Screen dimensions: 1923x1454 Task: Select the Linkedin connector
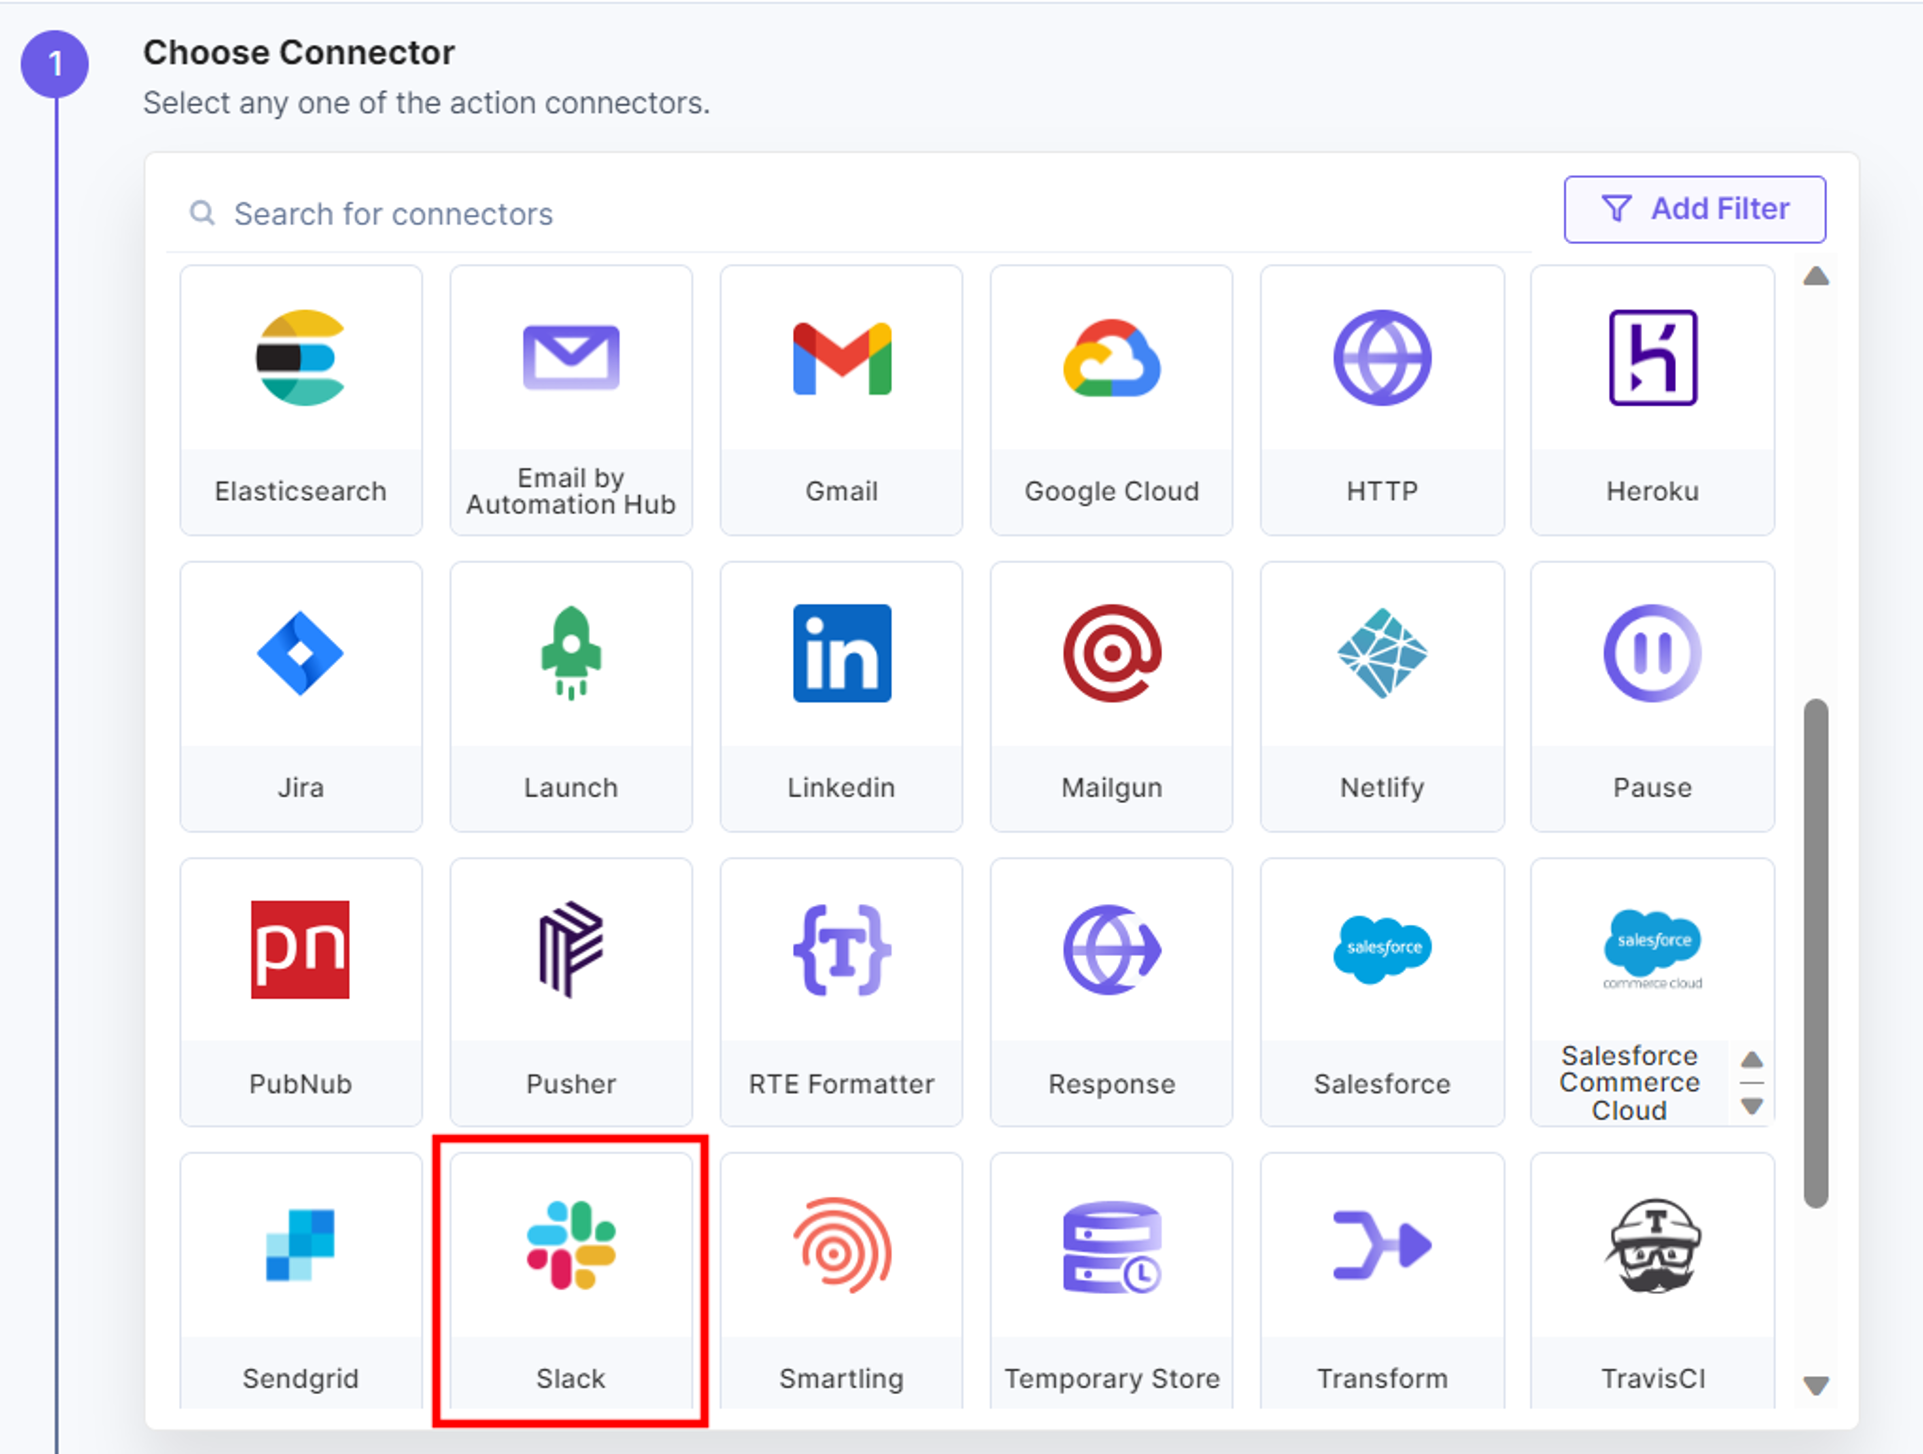[841, 697]
